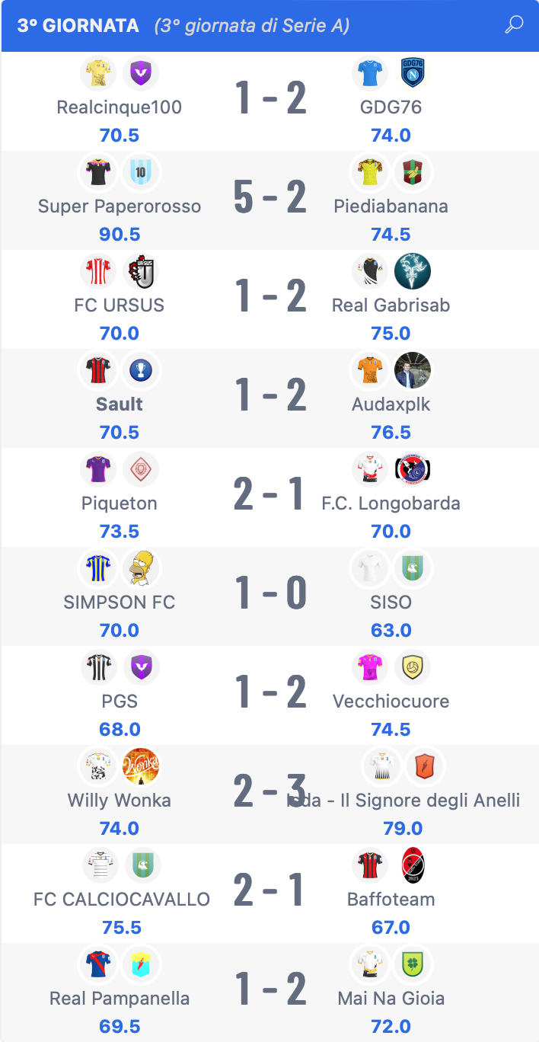Image resolution: width=539 pixels, height=1042 pixels.
Task: Click Piqueton purple jersey thumbnail
Action: [x=98, y=469]
